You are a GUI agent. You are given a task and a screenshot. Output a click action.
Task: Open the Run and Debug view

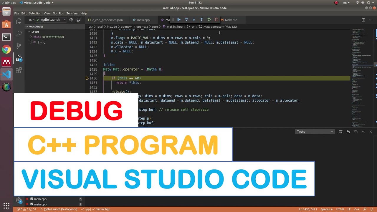click(x=19, y=58)
